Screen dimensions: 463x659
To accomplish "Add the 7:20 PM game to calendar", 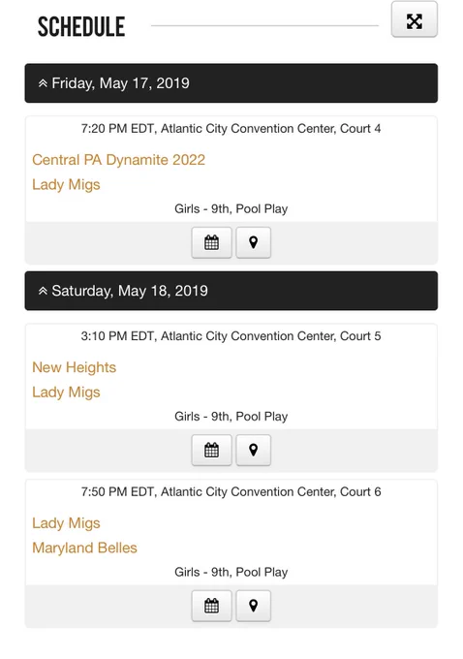I will click(211, 242).
